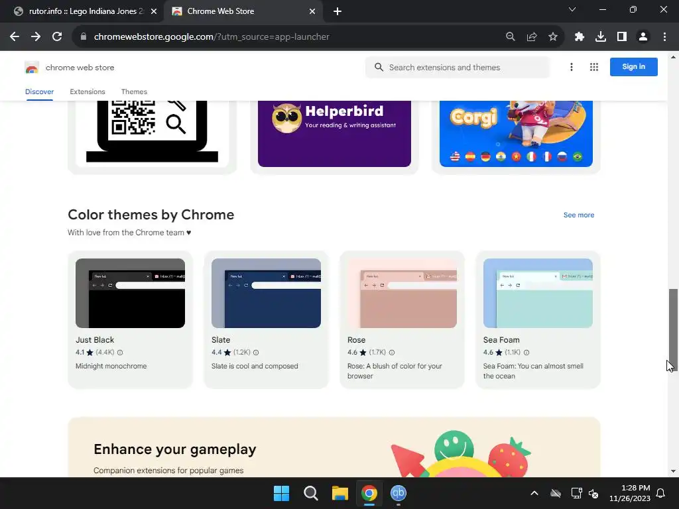
Task: Open the Windows Start menu
Action: point(281,493)
